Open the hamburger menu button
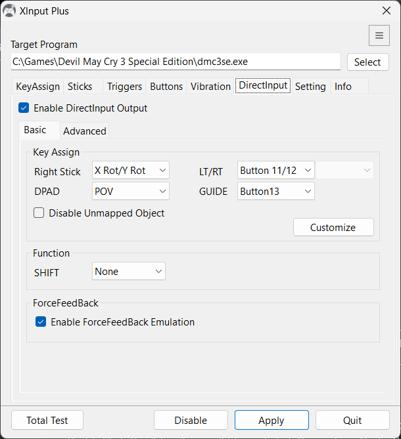401x439 pixels. (x=379, y=35)
